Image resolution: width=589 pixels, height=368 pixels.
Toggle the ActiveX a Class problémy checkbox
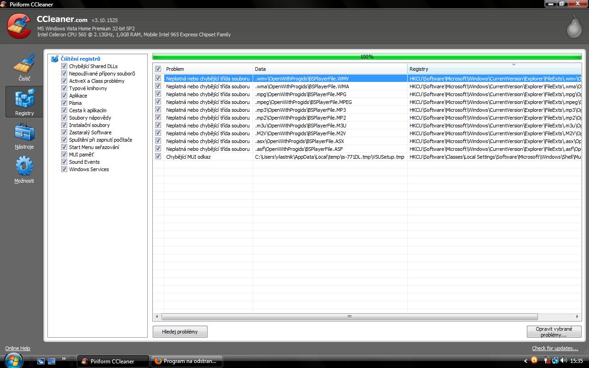[x=64, y=81]
